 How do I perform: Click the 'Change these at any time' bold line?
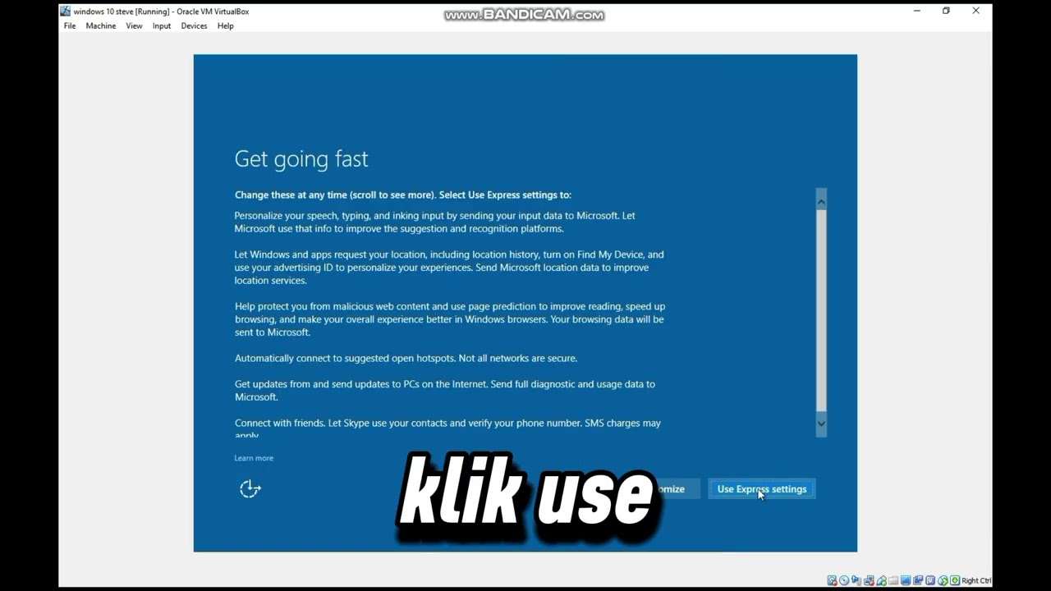click(x=402, y=195)
